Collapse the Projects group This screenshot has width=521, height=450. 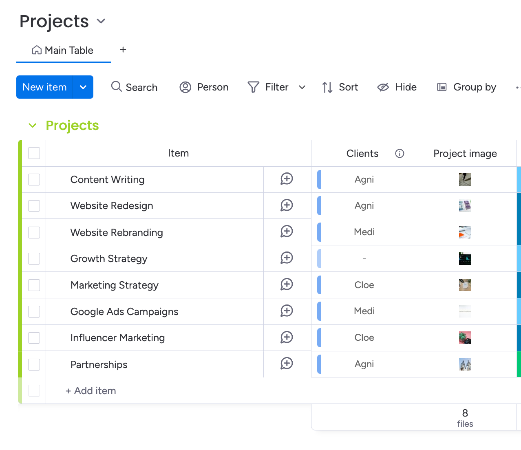pyautogui.click(x=33, y=126)
